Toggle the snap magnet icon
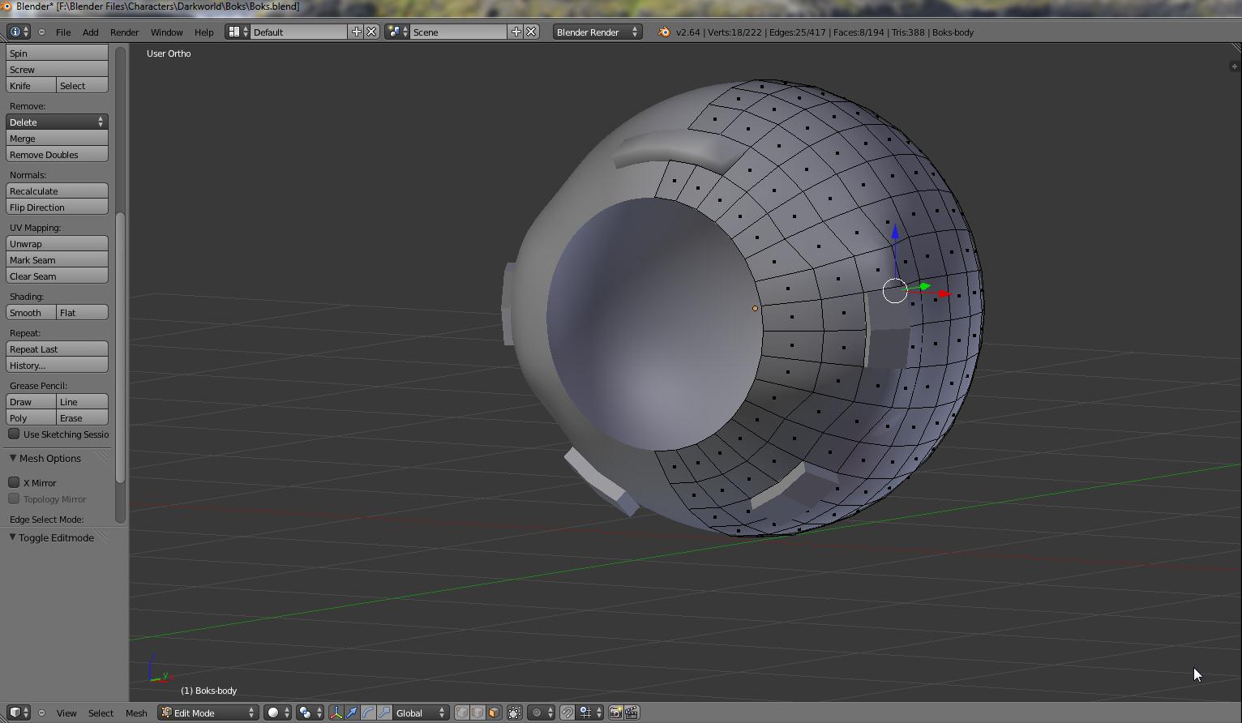Image resolution: width=1242 pixels, height=723 pixels. click(x=567, y=712)
